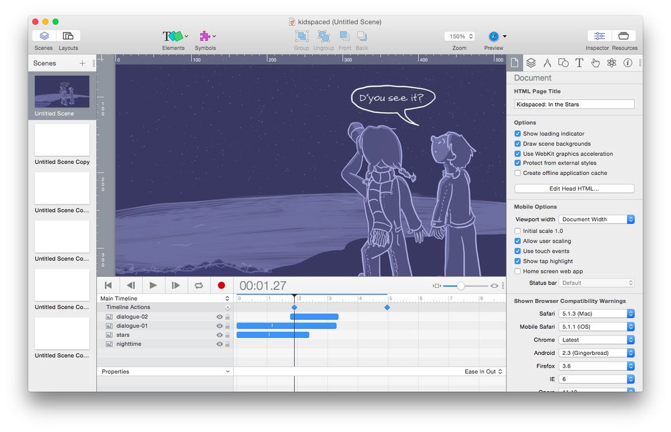The image size is (671, 432).
Task: Select the Untitled Scene Copy thumbnail
Action: tap(62, 139)
